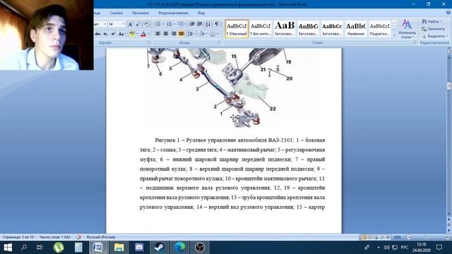Click the borders button
Screen dimensions: 452x254
click(213, 34)
